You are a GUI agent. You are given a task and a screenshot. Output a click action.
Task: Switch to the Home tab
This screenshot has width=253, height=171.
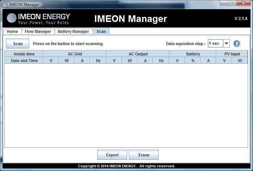pos(12,32)
